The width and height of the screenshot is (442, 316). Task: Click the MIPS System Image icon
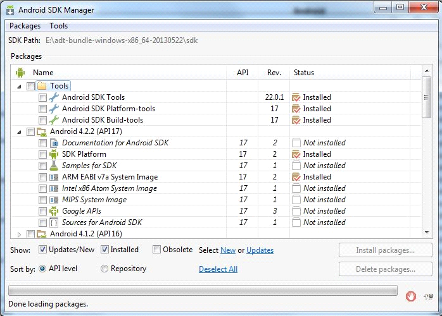pyautogui.click(x=54, y=200)
